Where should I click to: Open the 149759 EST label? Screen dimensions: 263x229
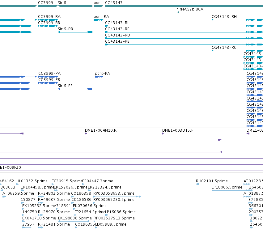(x=30, y=212)
